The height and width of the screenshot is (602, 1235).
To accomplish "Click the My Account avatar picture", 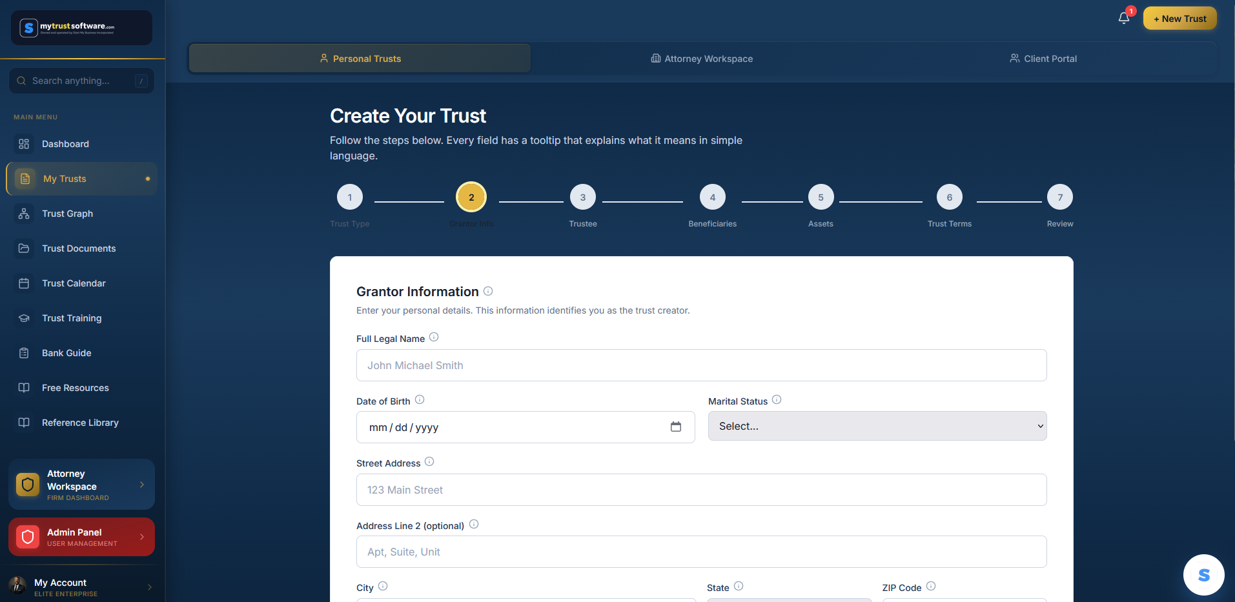I will [x=17, y=586].
